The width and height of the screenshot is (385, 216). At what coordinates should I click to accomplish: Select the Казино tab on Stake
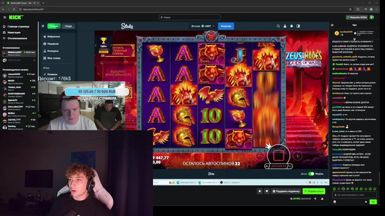point(54,26)
